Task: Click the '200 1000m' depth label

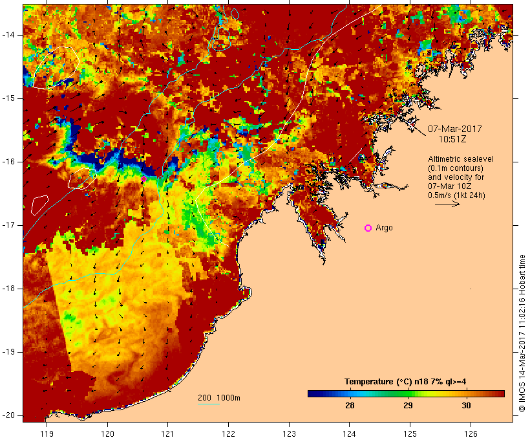Action: pyautogui.click(x=219, y=398)
